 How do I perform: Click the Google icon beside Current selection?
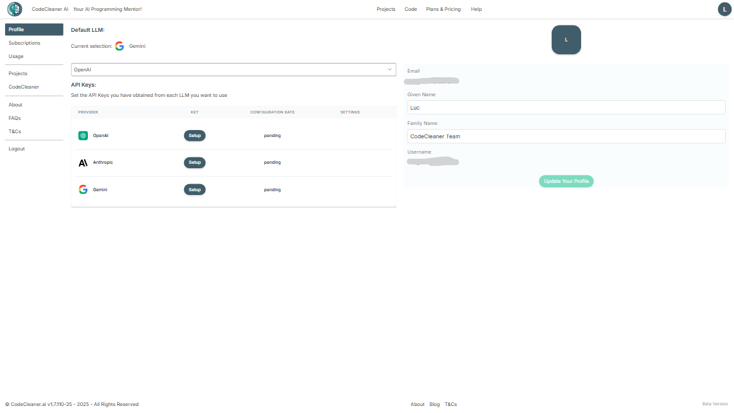(x=120, y=46)
